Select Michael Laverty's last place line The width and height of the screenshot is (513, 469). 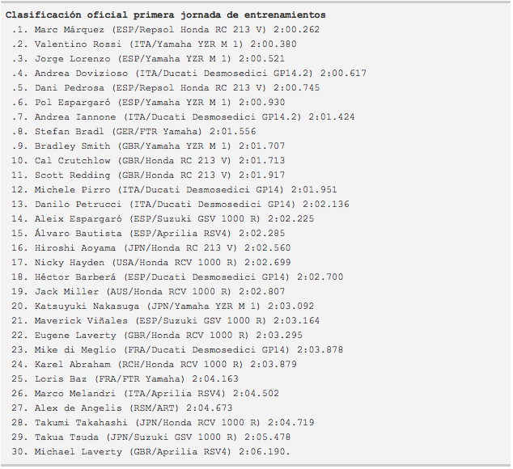click(x=151, y=452)
